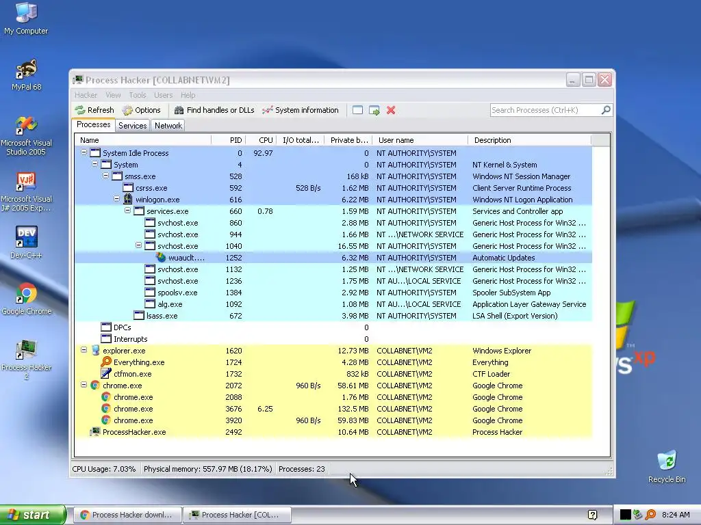Screen dimensions: 701x525
Task: Select the csrss.exe process row
Action: [333, 188]
